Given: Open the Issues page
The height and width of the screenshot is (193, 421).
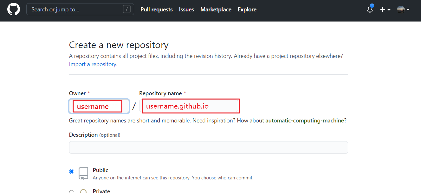Looking at the screenshot, I should point(186,9).
